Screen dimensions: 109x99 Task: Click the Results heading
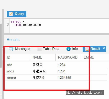click(13, 40)
